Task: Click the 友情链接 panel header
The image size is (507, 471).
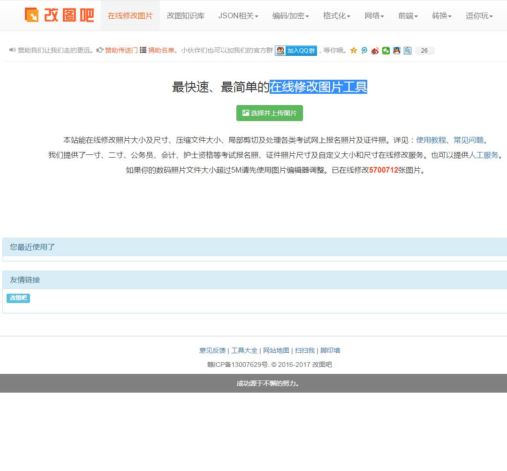Action: click(255, 280)
